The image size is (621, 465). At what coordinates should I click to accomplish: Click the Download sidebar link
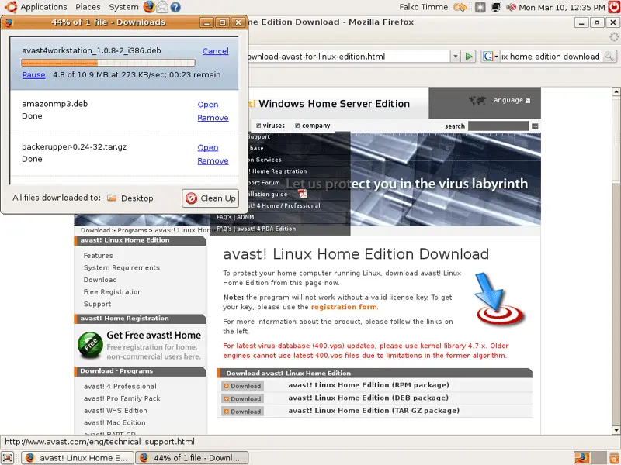[100, 280]
